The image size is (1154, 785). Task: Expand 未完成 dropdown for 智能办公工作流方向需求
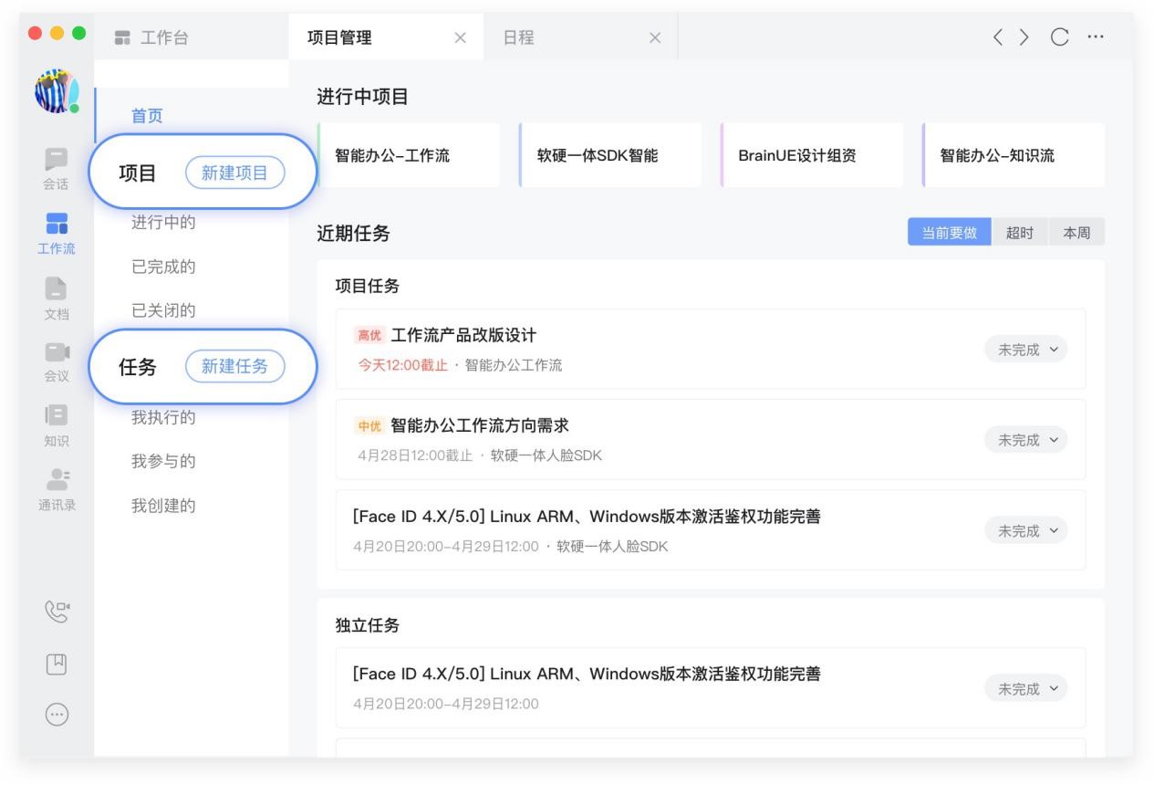click(x=1025, y=440)
